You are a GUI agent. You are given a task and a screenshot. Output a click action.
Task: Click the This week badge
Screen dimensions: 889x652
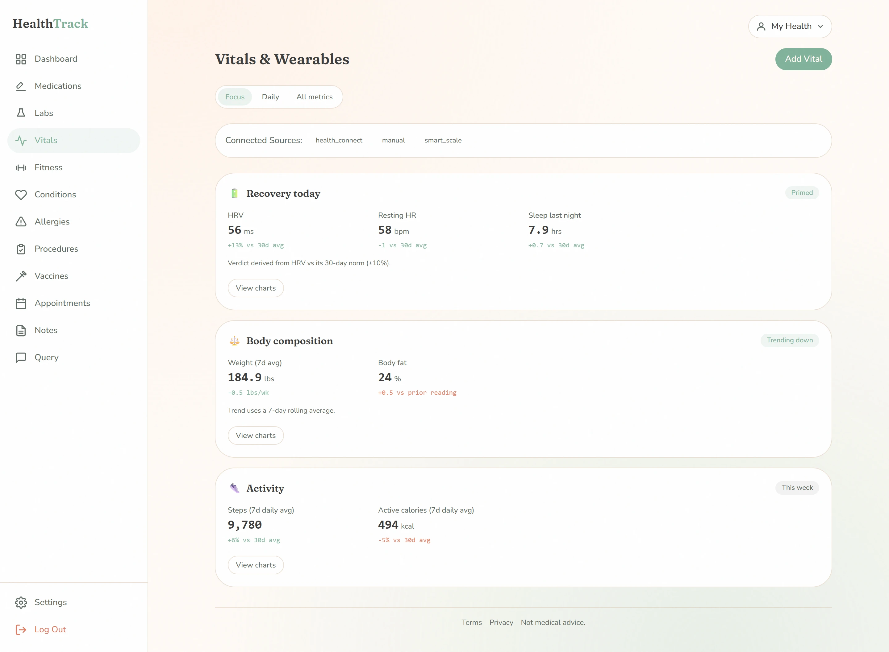(x=797, y=488)
